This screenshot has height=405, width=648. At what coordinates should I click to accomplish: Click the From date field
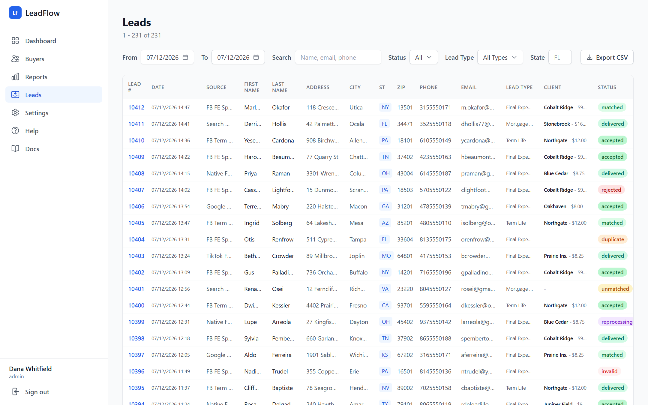pos(167,57)
